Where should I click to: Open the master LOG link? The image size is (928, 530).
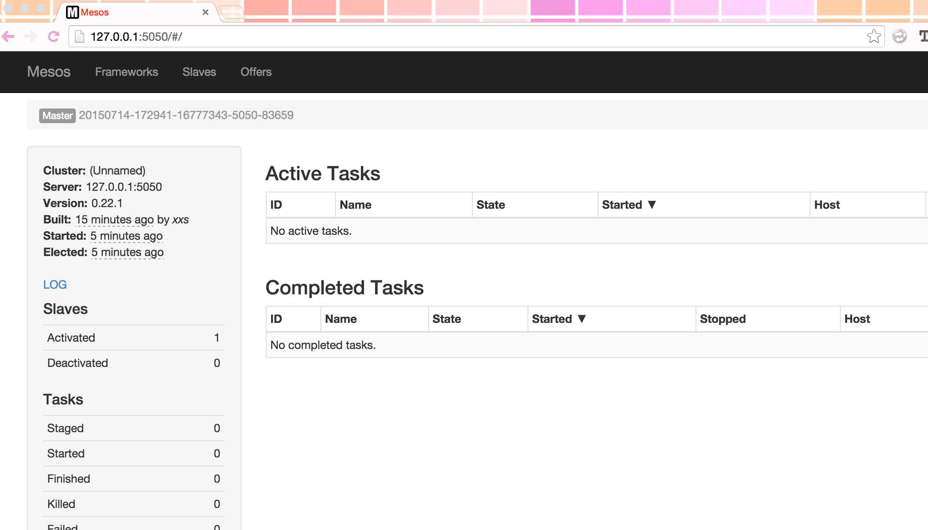pos(55,285)
